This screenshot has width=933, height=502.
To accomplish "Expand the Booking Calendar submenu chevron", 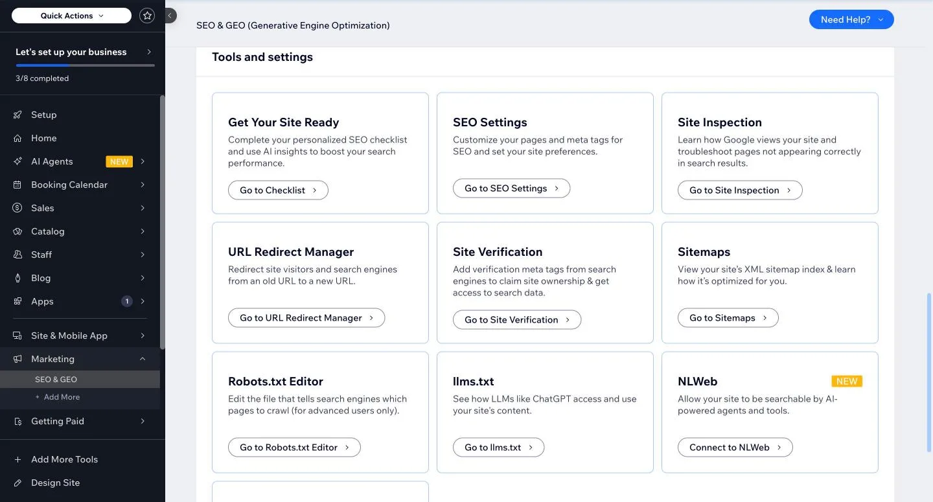I will point(143,185).
